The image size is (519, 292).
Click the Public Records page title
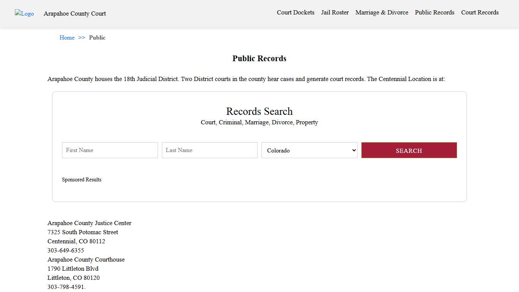coord(259,58)
